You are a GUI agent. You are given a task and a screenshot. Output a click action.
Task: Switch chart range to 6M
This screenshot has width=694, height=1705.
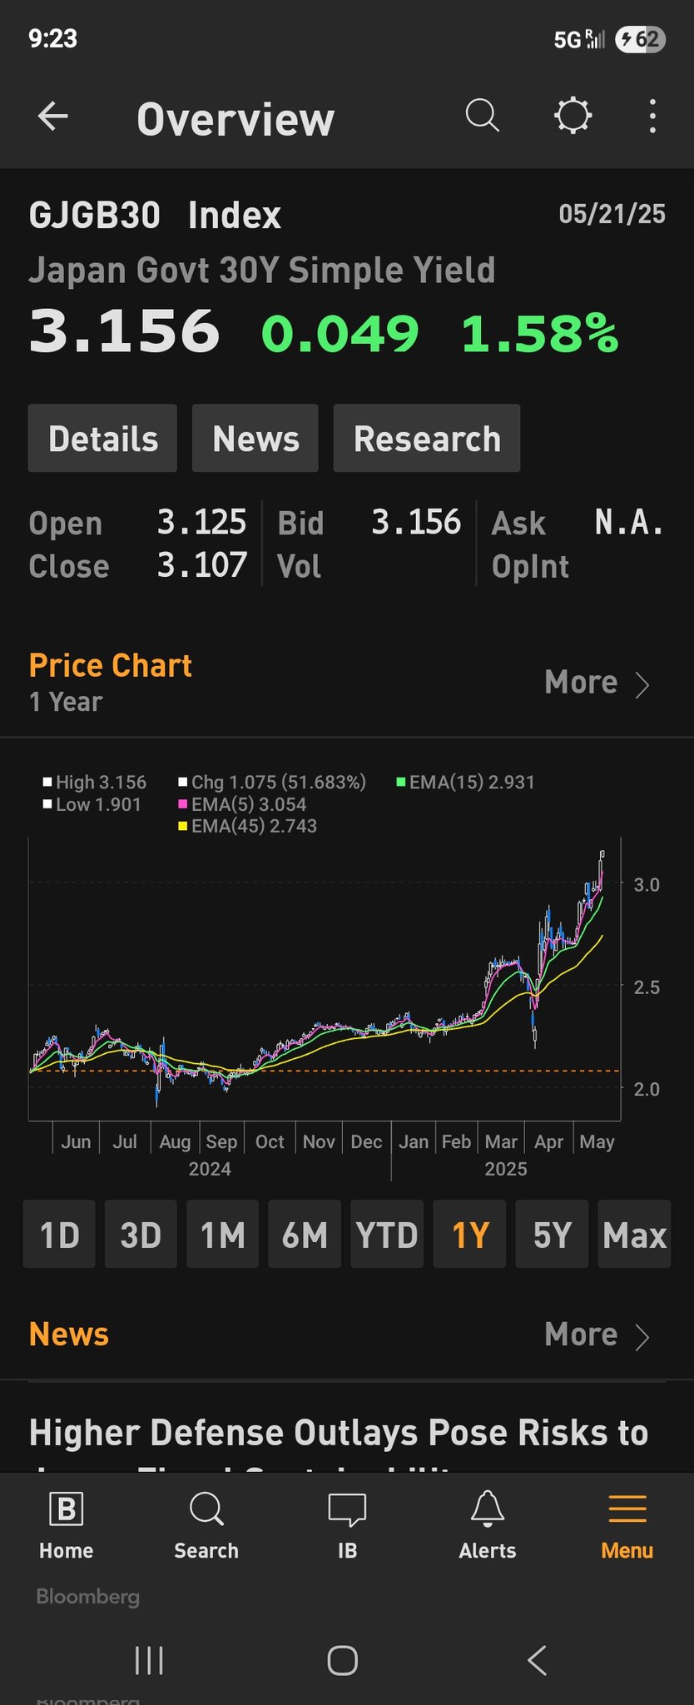[305, 1235]
